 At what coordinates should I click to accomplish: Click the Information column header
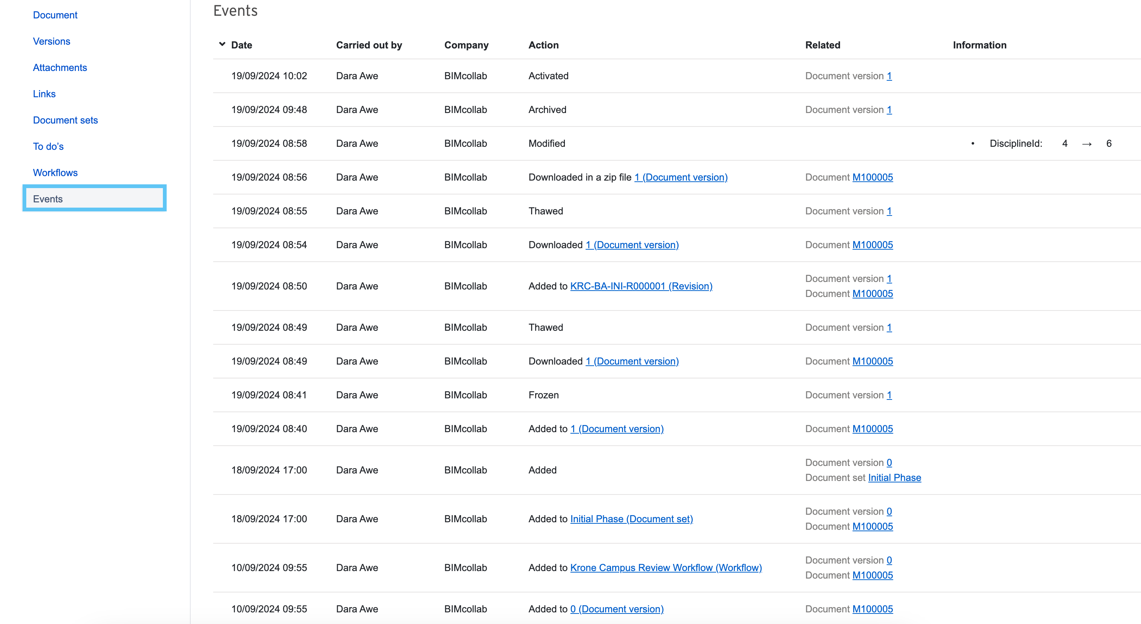[980, 45]
